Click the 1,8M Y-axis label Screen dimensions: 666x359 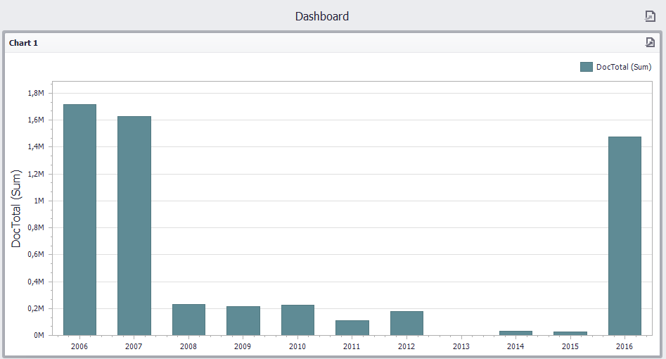pyautogui.click(x=36, y=93)
